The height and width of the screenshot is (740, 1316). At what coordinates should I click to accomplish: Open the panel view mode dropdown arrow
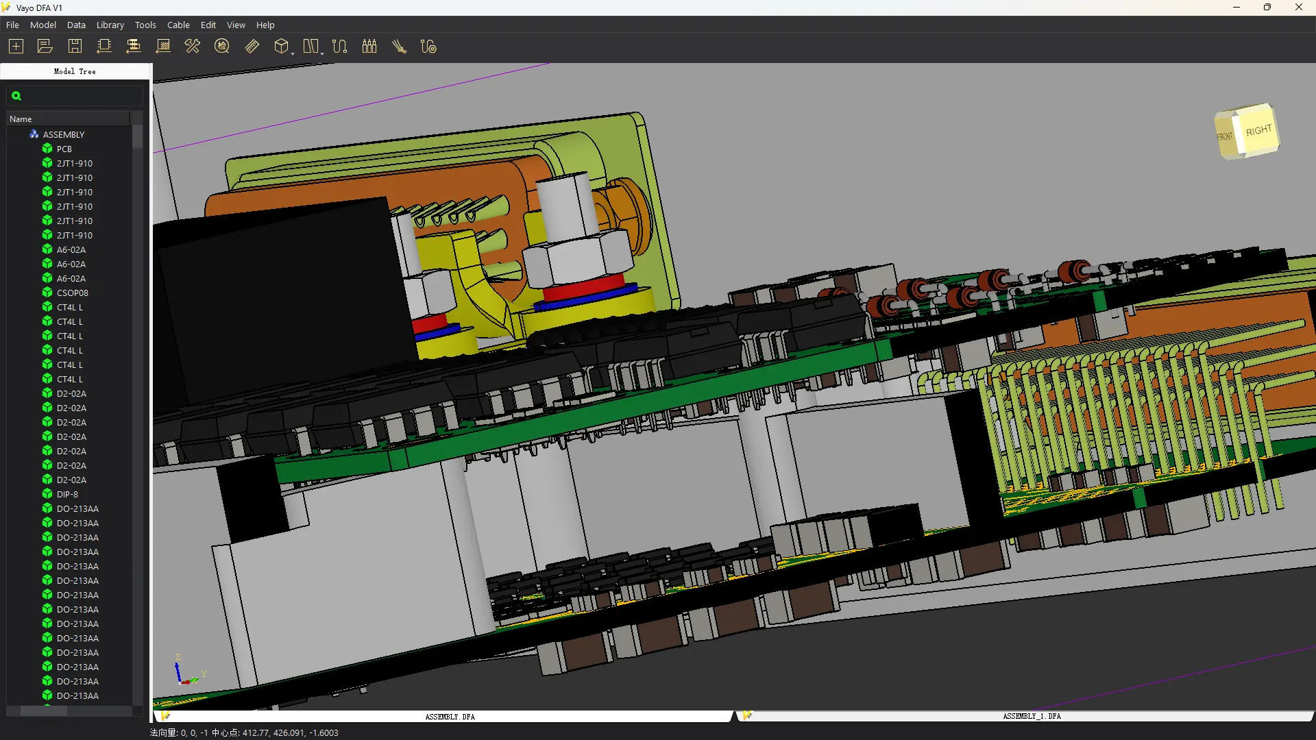coord(322,53)
